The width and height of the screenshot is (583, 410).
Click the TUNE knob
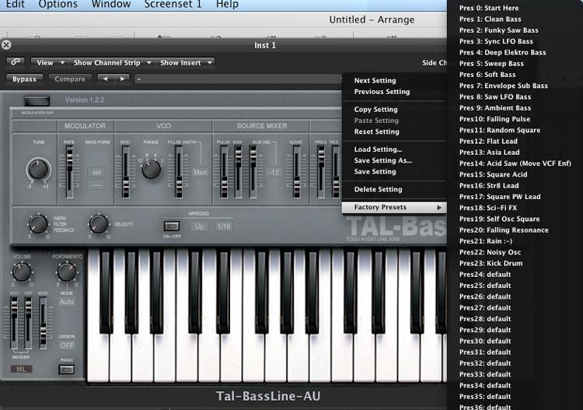[38, 169]
